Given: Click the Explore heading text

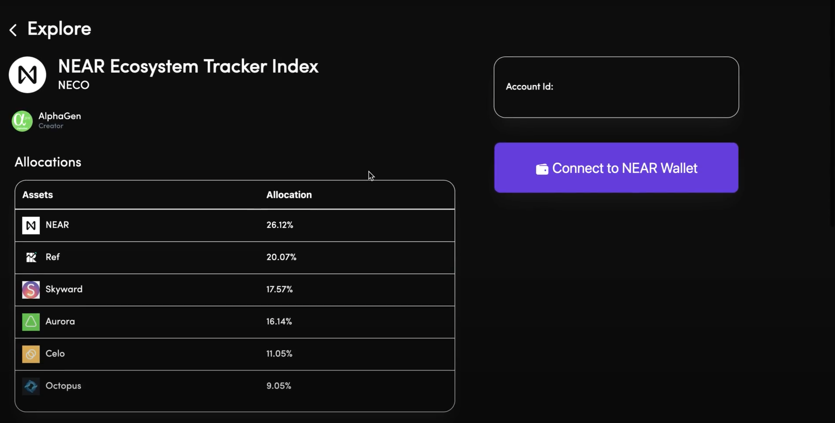Looking at the screenshot, I should (x=59, y=29).
